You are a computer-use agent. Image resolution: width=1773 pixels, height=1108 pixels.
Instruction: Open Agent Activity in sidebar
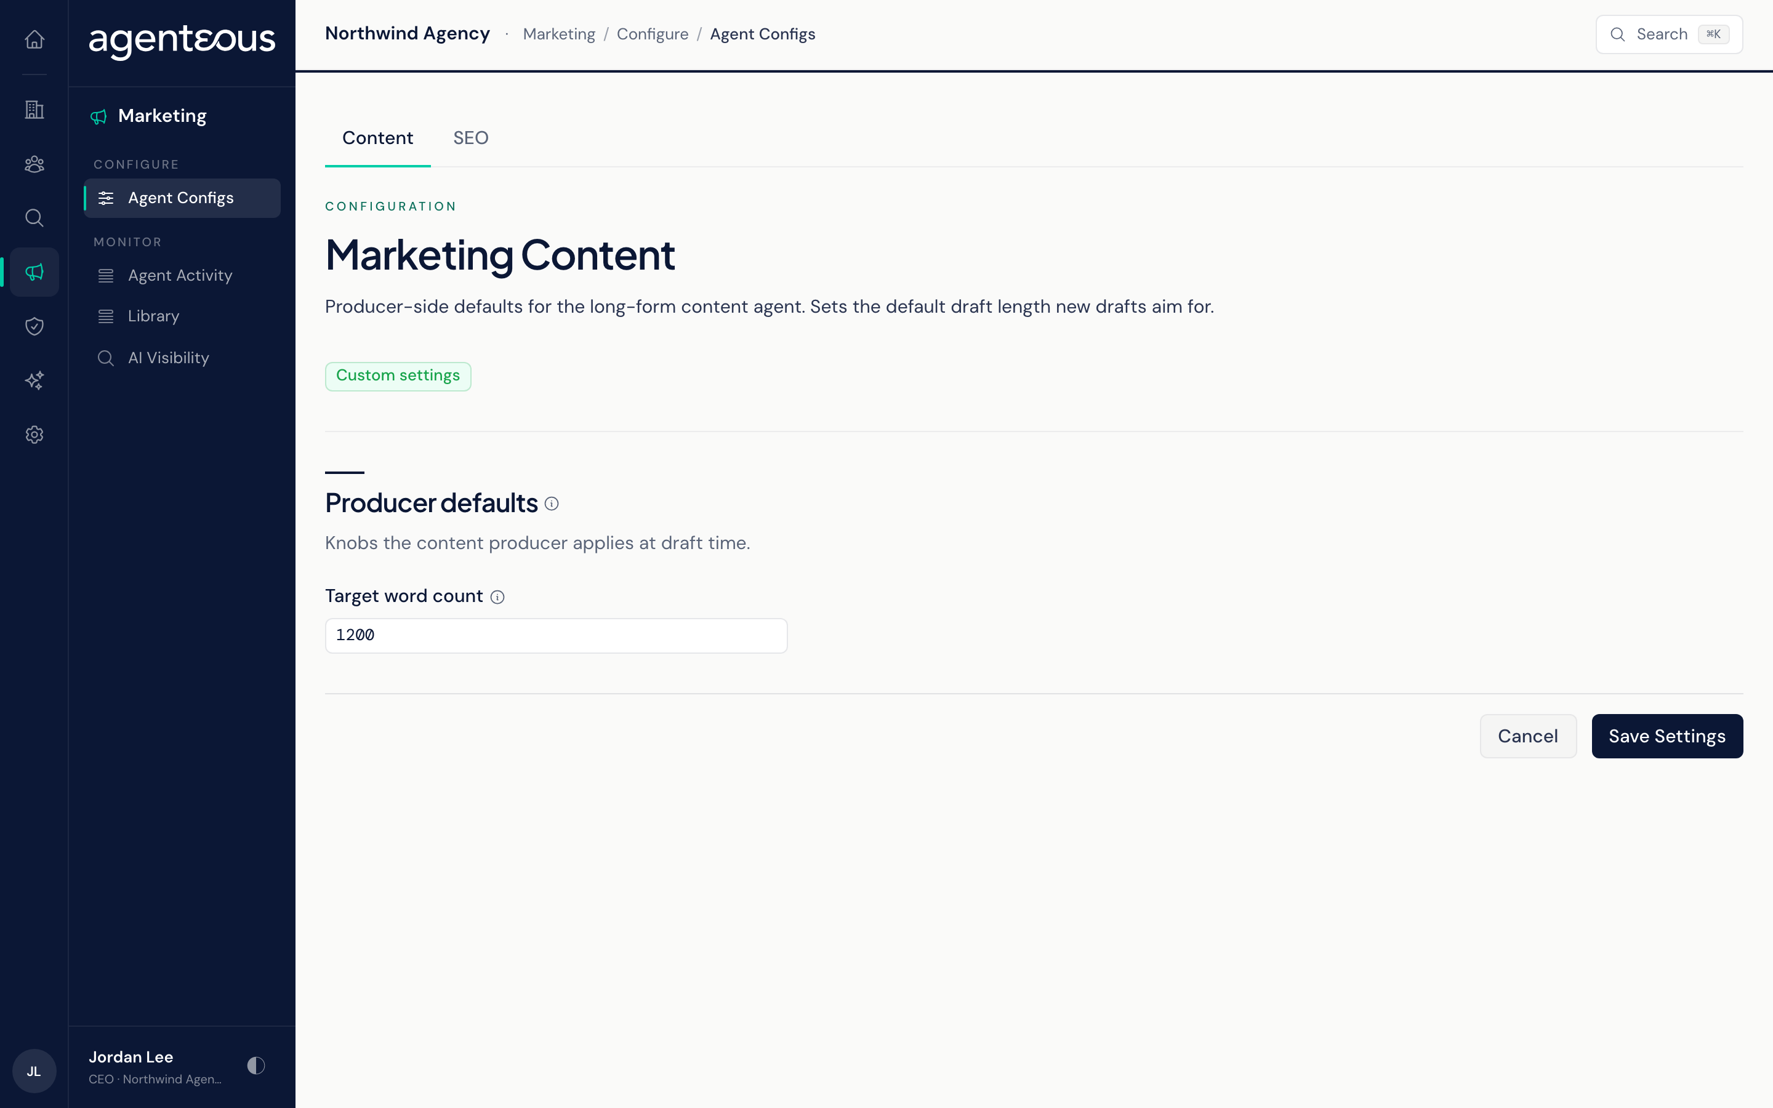182,276
